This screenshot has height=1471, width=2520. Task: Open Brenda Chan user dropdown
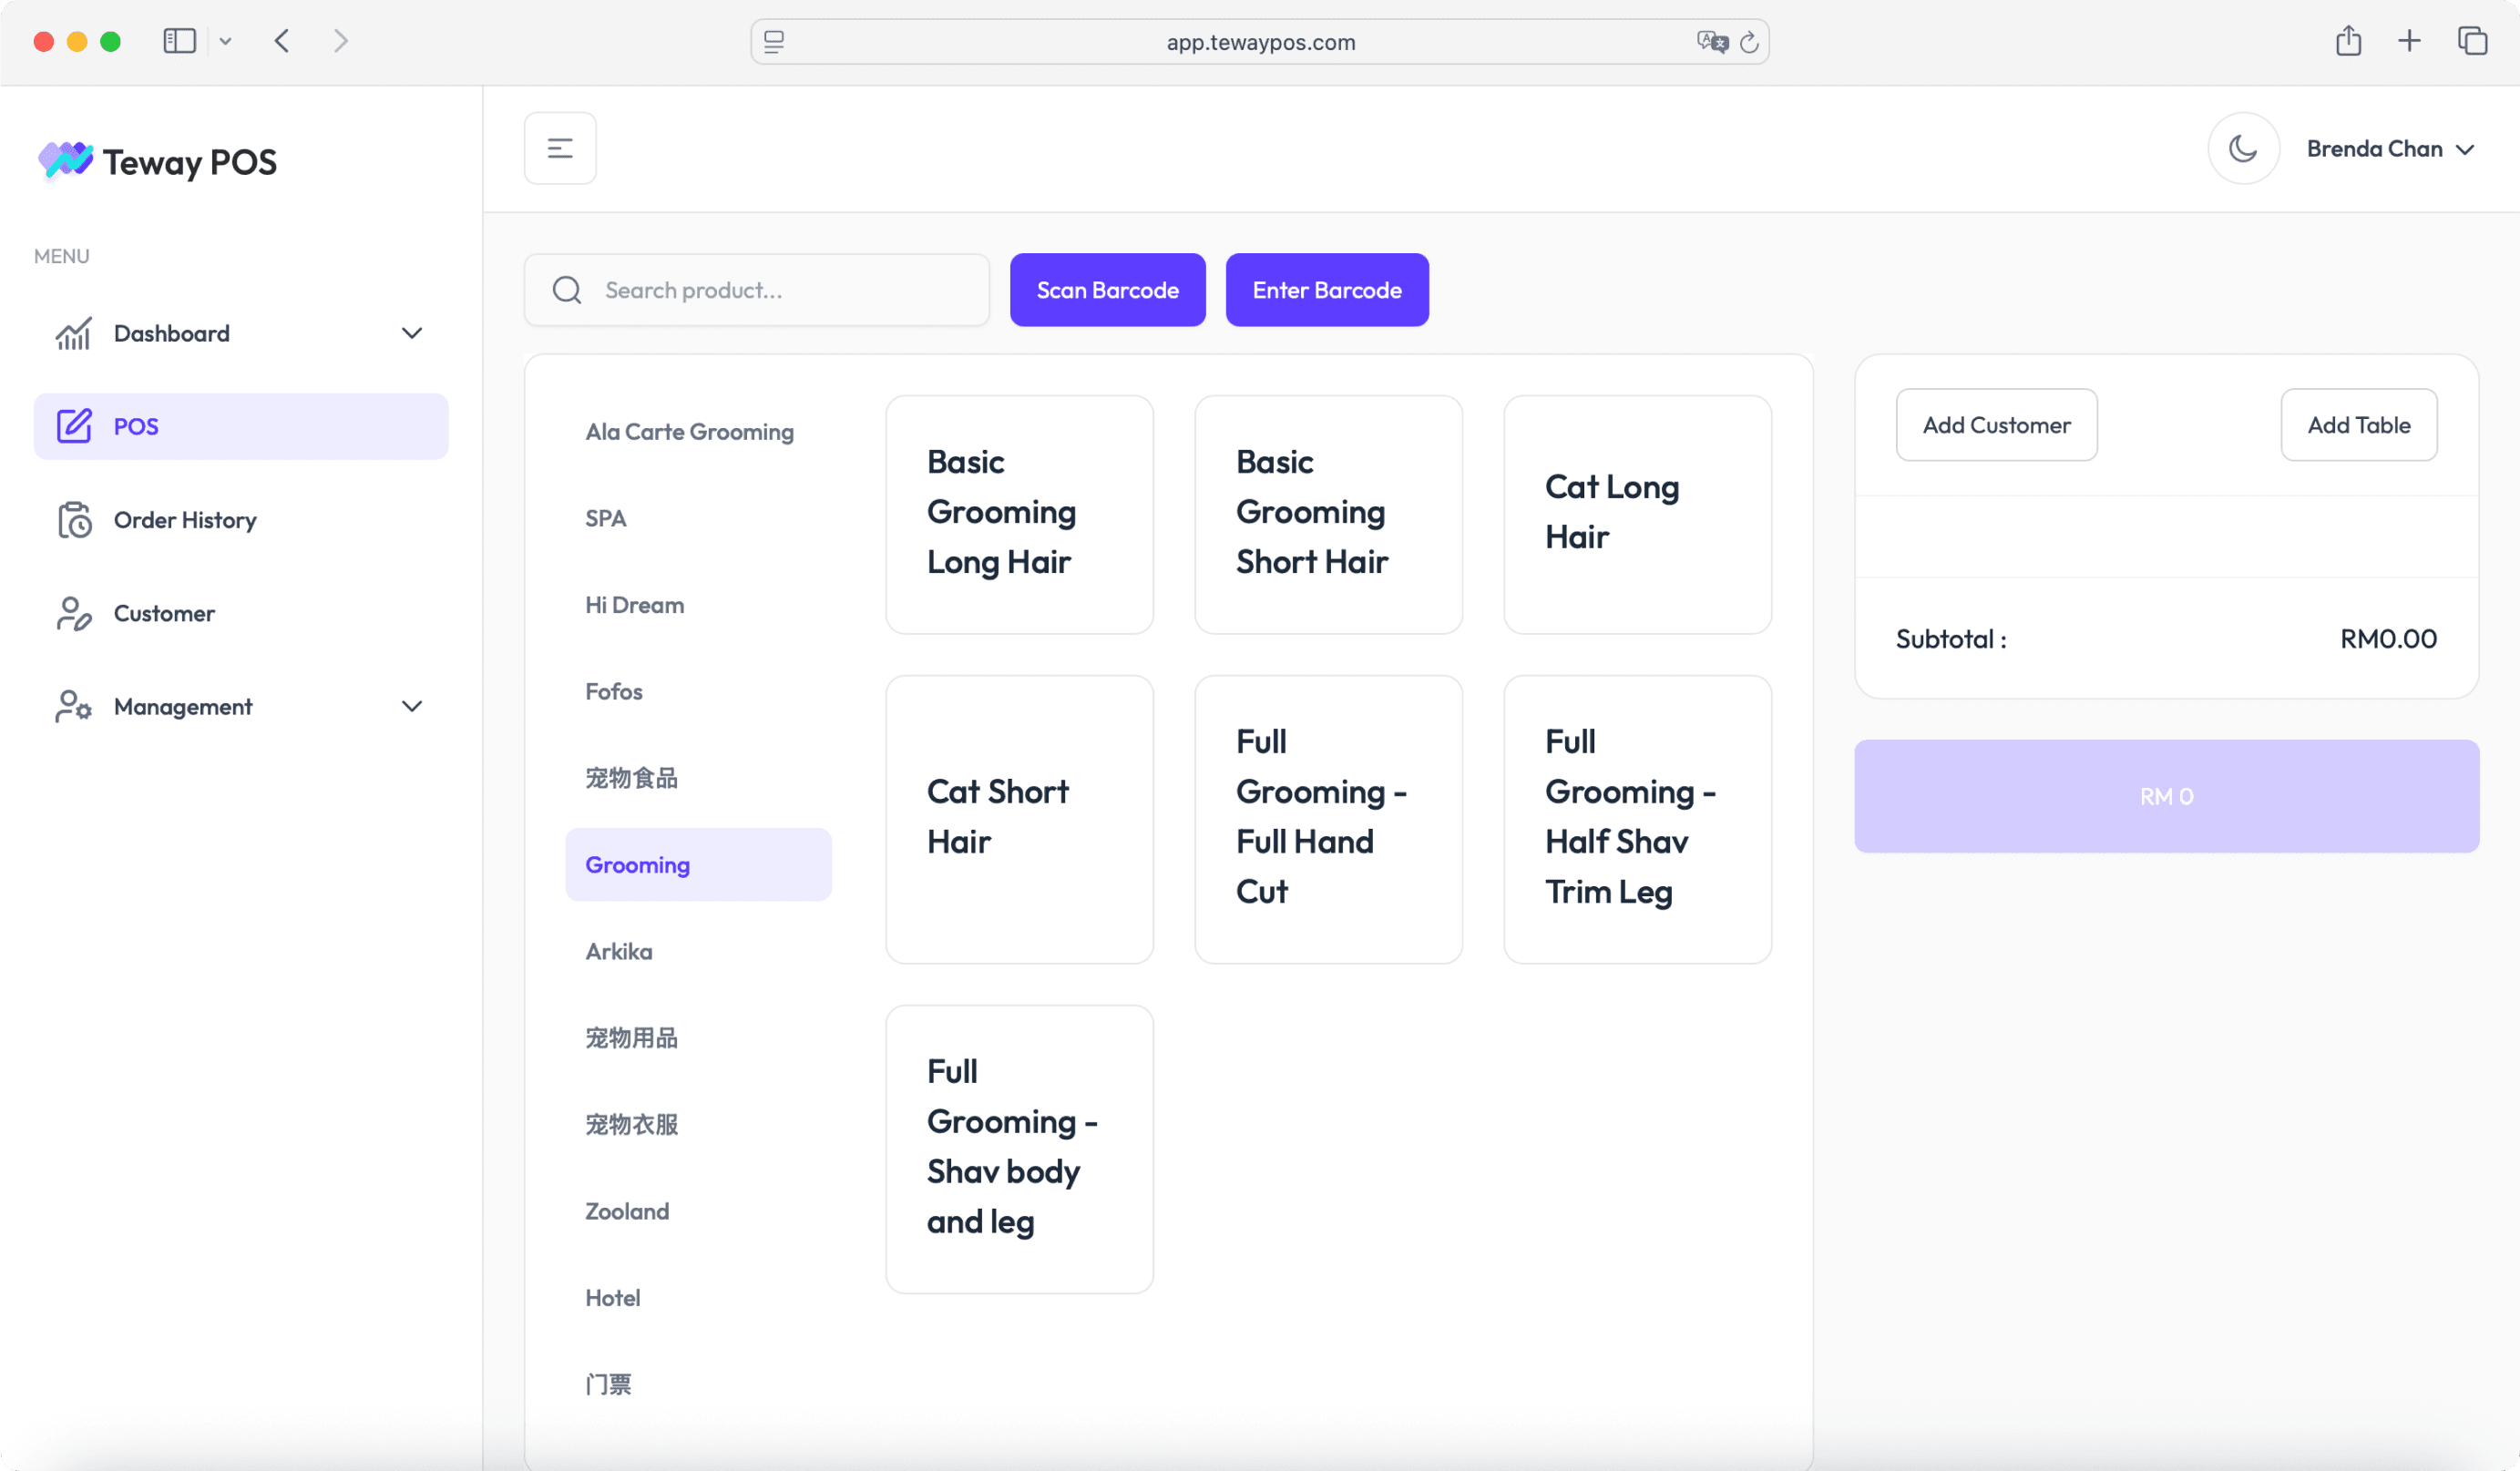point(2389,149)
